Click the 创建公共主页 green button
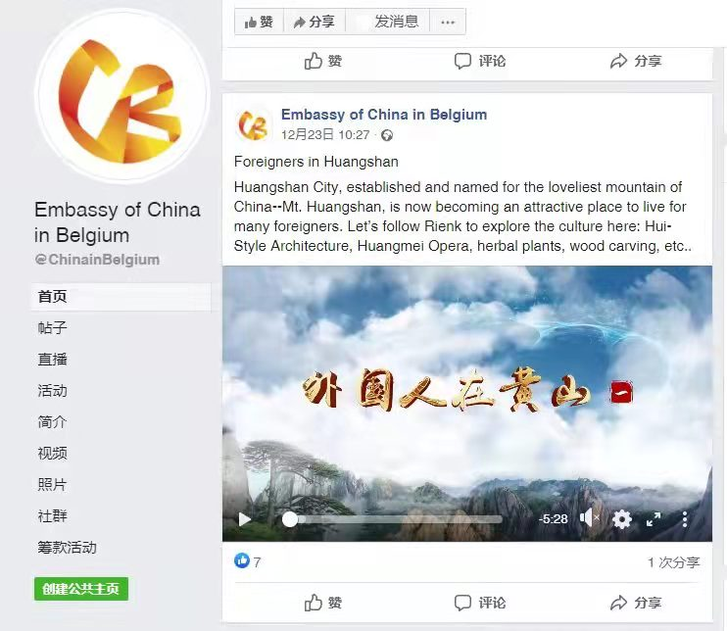The width and height of the screenshot is (727, 631). pos(81,589)
